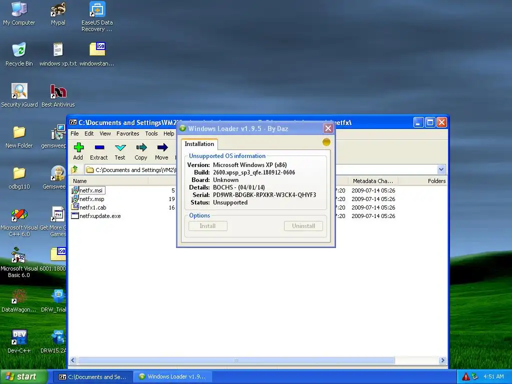
Task: Select the Security iGuard desktop icon
Action: (19, 95)
